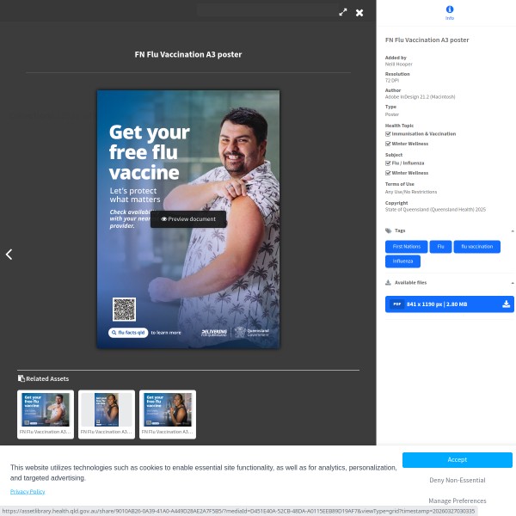Open the first related asset thumbnail

tap(46, 414)
